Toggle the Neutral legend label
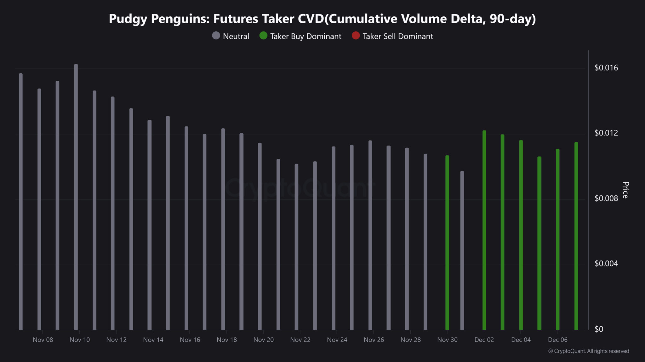Image resolution: width=645 pixels, height=362 pixels. [236, 36]
